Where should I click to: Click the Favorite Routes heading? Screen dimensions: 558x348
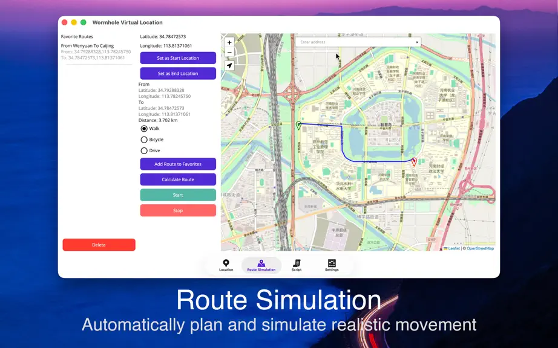click(x=77, y=37)
